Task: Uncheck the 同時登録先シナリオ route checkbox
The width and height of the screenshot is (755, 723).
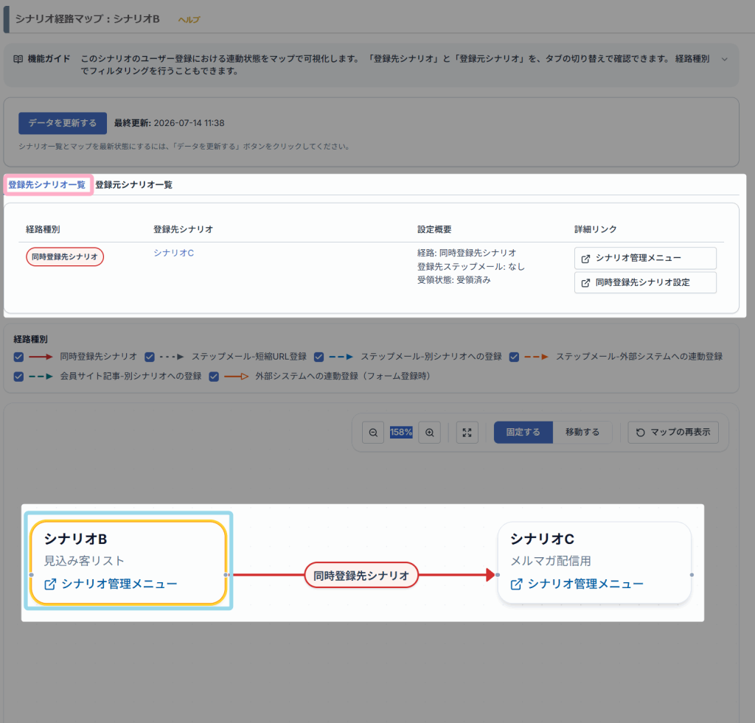Action: [18, 357]
